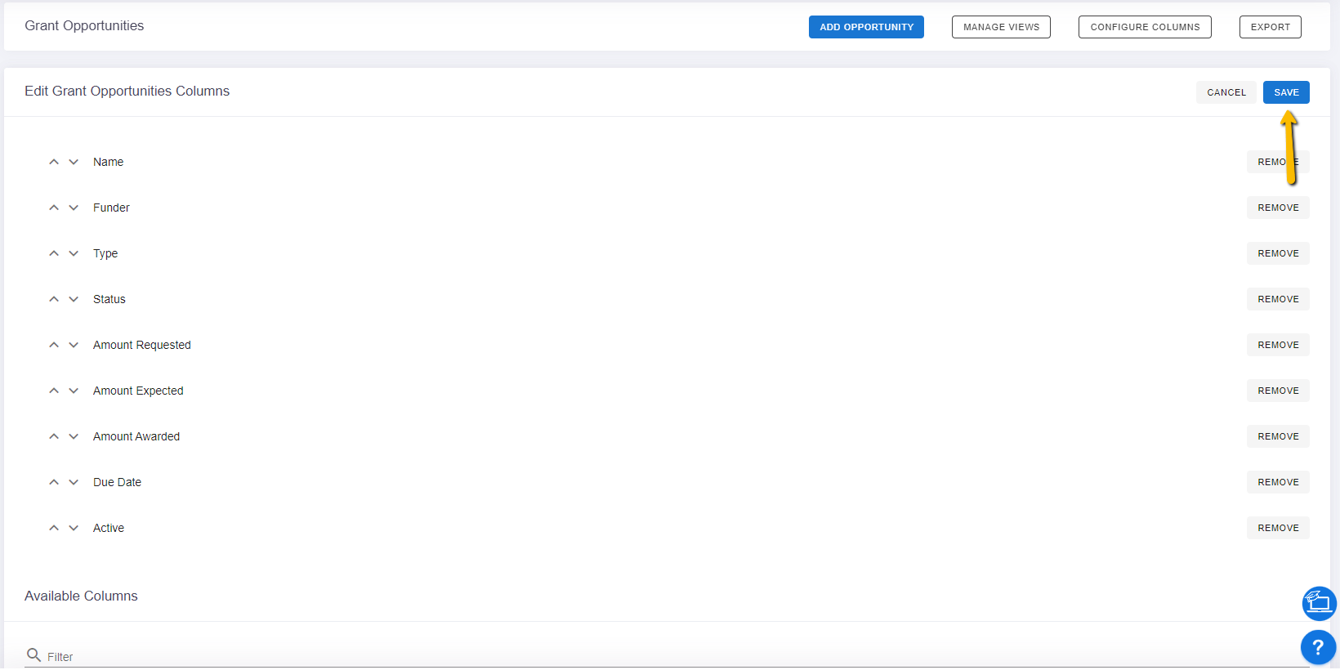Open Manage Views
Image resolution: width=1340 pixels, height=670 pixels.
coord(1001,27)
